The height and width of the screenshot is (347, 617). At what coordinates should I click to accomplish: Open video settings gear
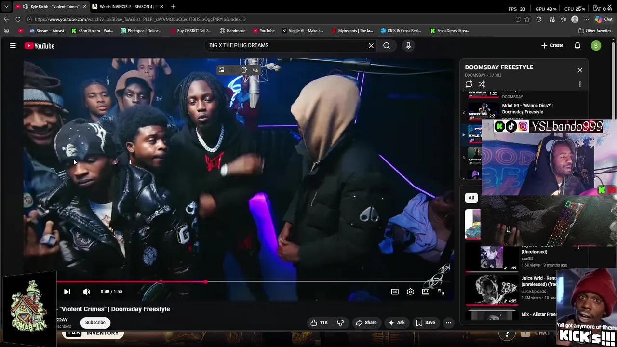pyautogui.click(x=410, y=292)
